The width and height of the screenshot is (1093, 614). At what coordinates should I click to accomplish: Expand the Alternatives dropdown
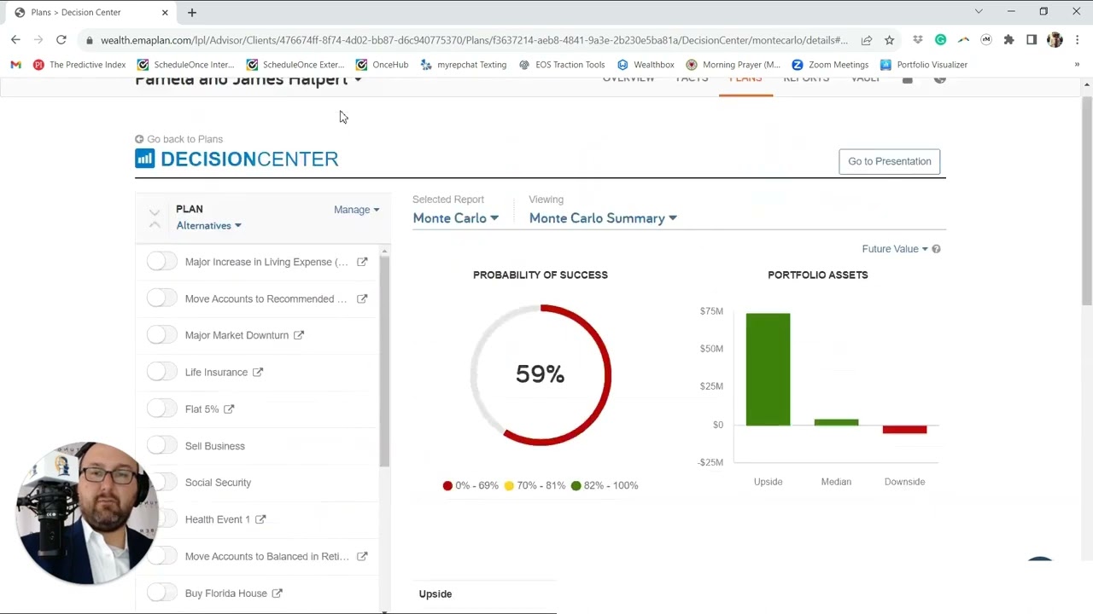208,226
